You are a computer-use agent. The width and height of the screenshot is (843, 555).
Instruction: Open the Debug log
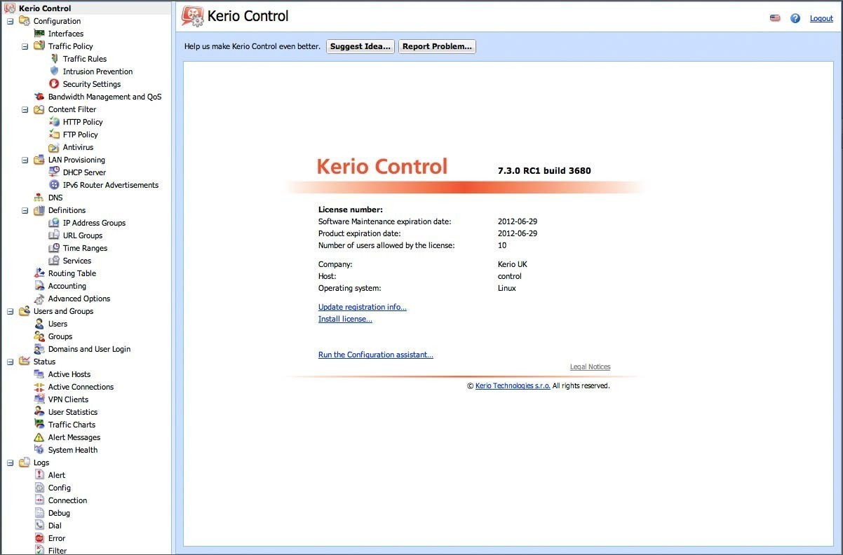(x=59, y=513)
